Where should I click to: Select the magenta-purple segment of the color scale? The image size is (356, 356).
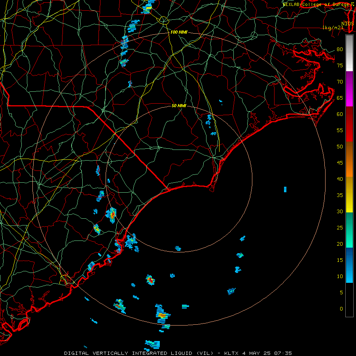tap(349, 89)
